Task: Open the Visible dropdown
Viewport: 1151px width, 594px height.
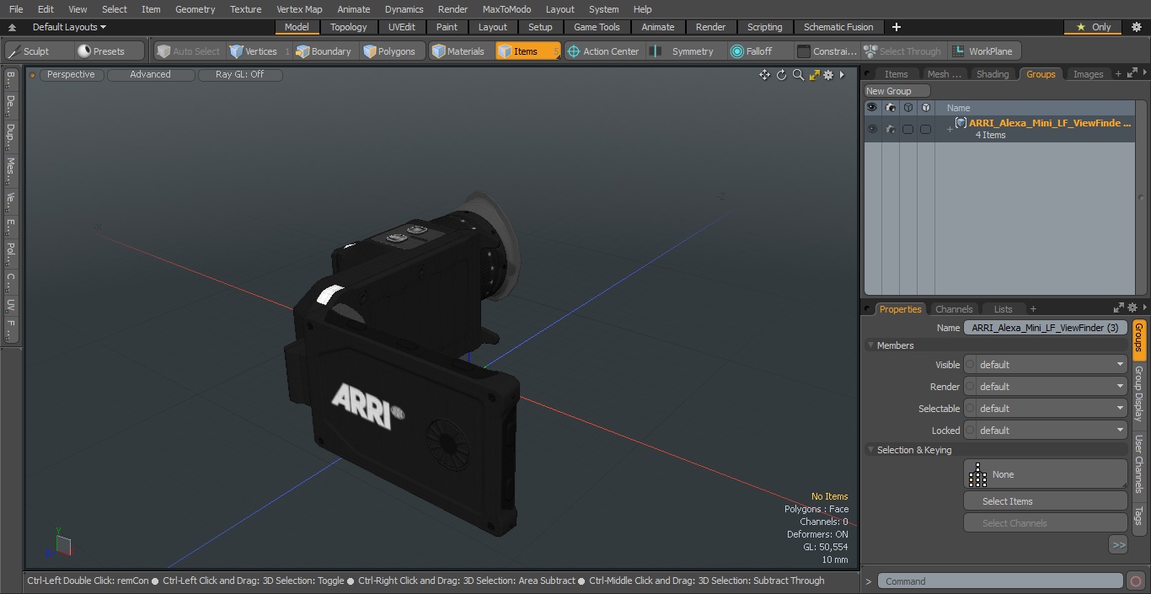Action: tap(1045, 365)
